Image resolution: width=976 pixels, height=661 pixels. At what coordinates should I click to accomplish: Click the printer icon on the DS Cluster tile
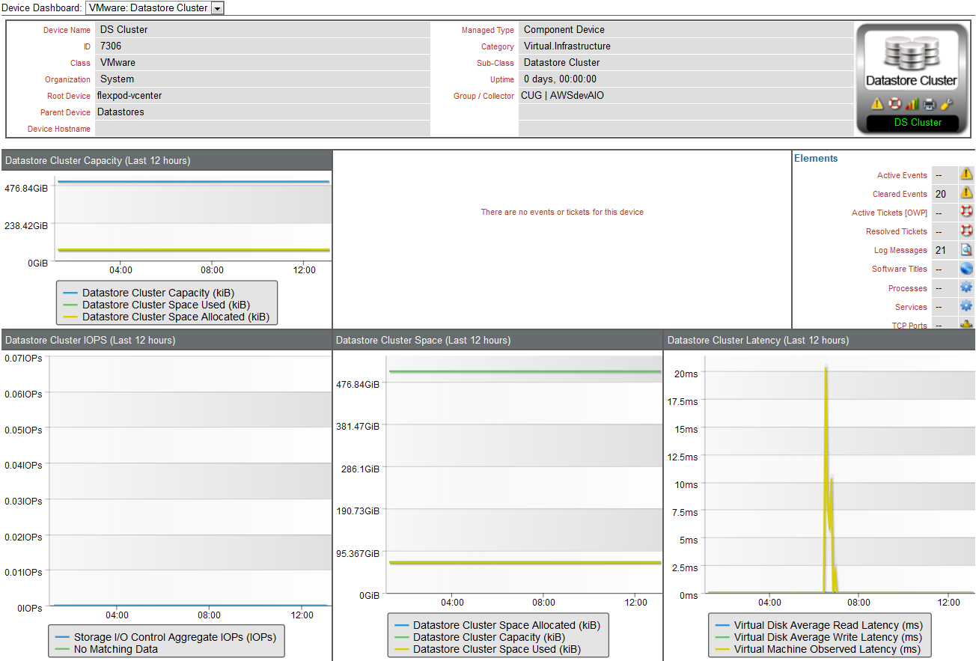(x=929, y=103)
